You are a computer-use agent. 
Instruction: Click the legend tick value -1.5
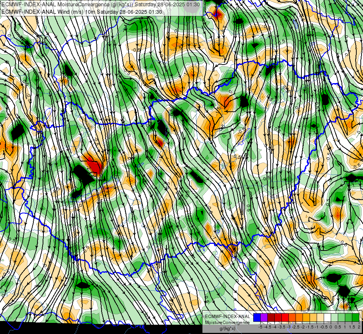click(310, 327)
